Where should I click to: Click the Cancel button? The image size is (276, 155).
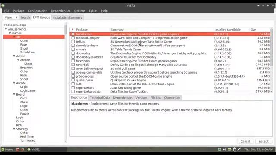tap(245, 141)
